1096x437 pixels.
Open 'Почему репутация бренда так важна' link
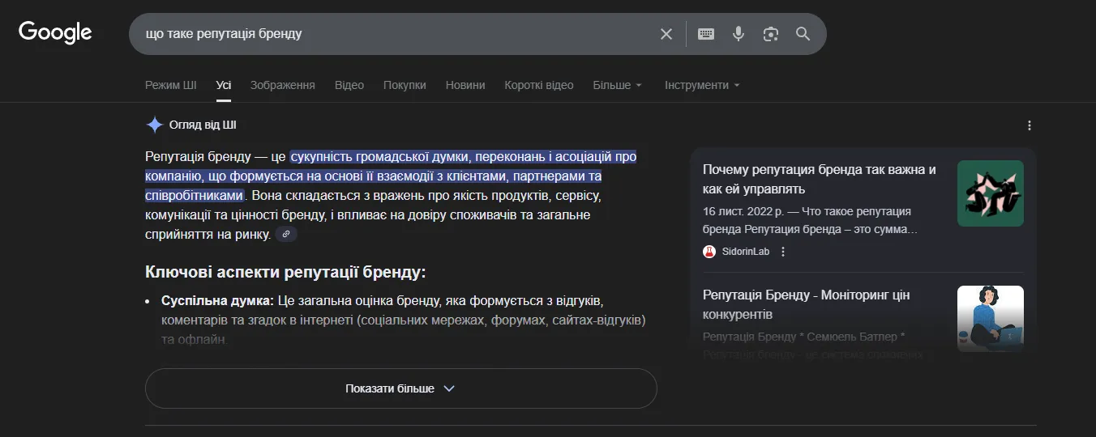tap(820, 180)
